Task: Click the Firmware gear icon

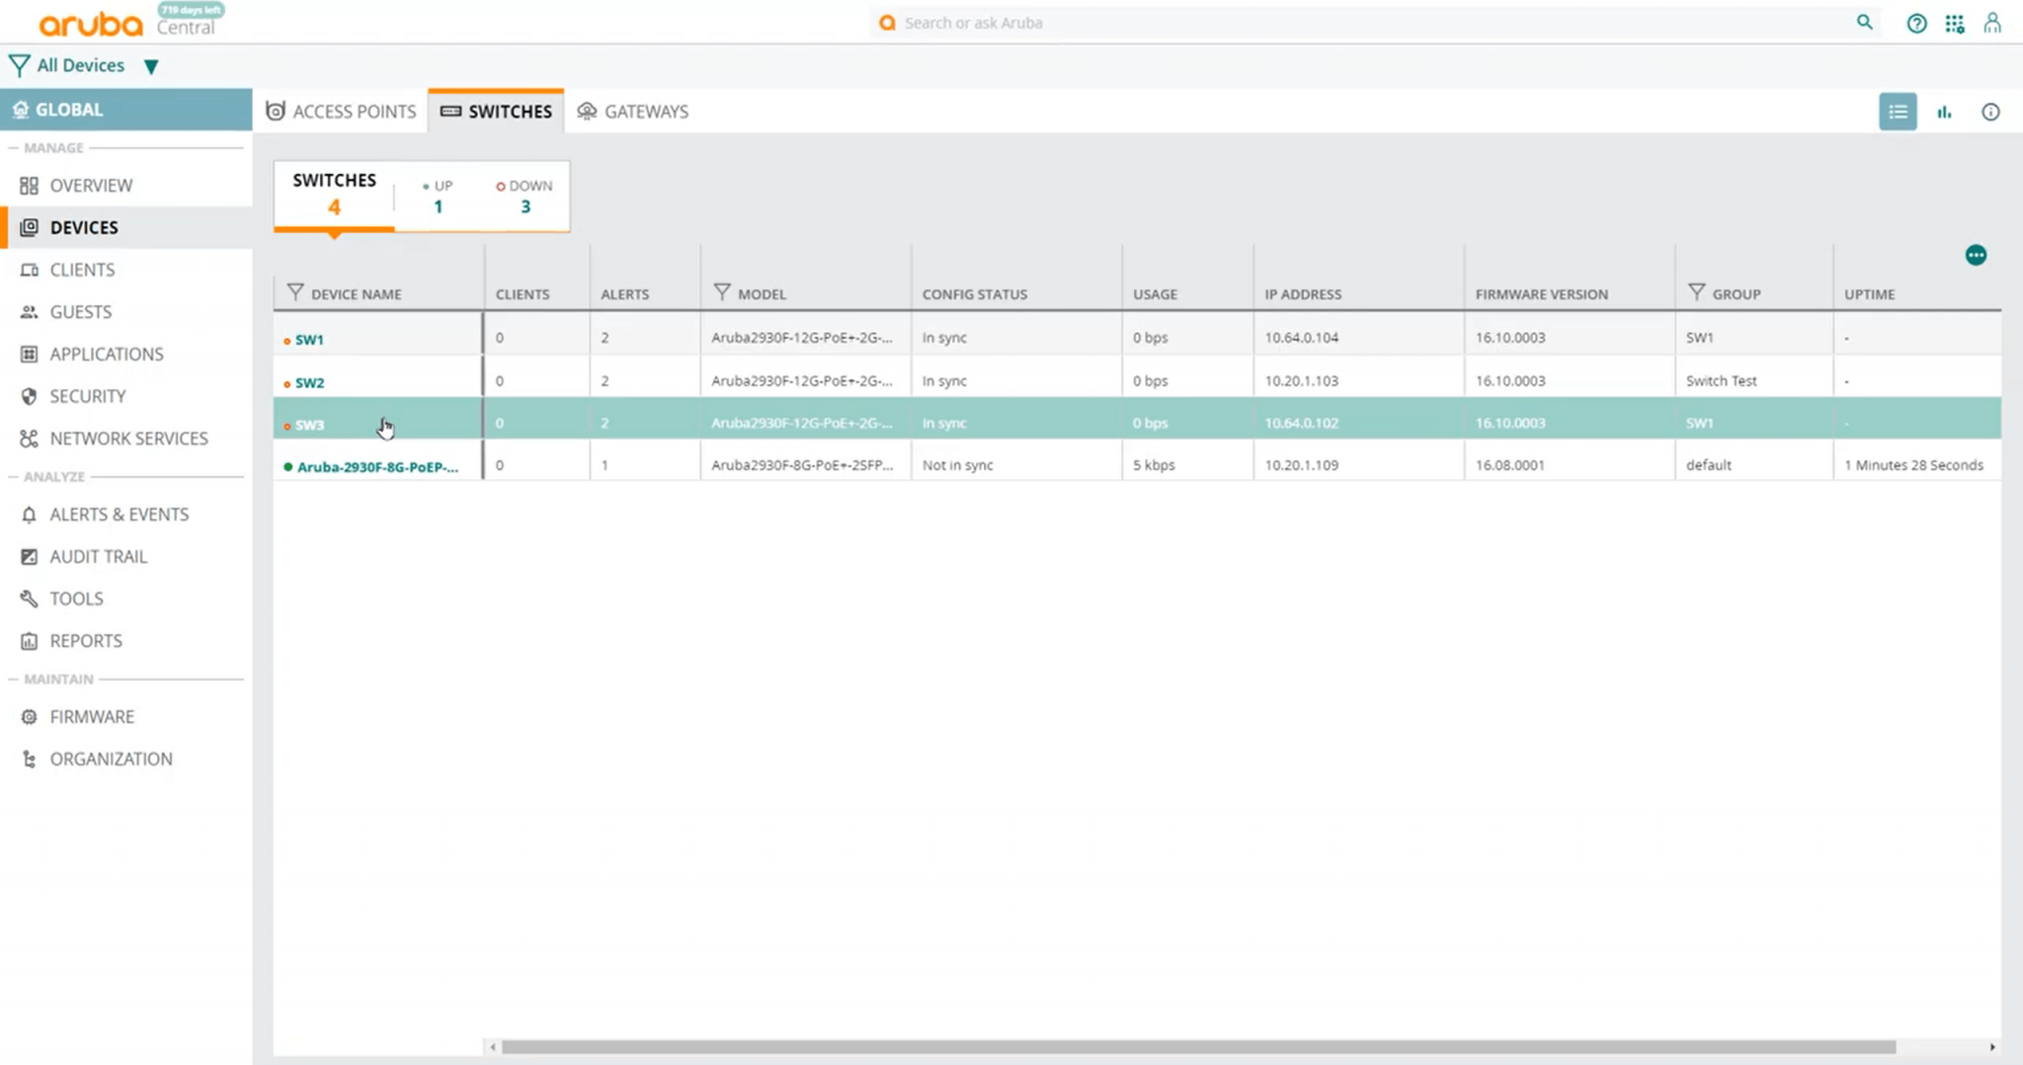Action: 29,717
